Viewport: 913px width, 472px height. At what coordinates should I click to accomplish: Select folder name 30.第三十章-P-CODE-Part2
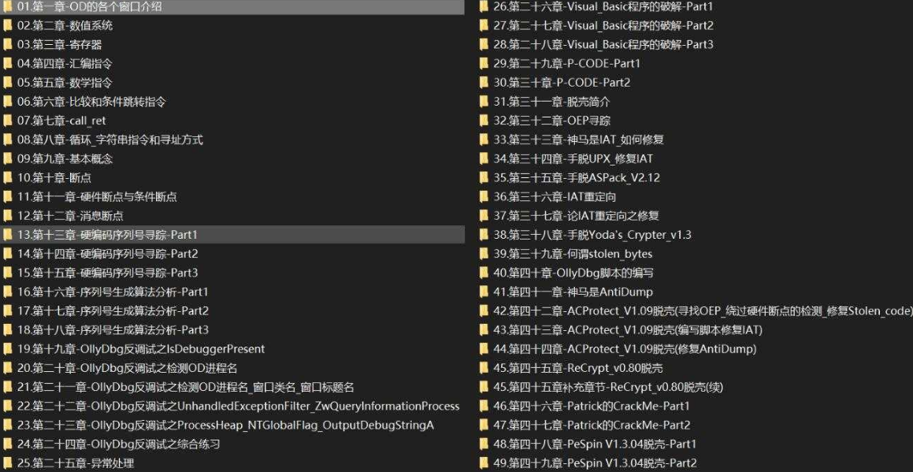coord(562,83)
